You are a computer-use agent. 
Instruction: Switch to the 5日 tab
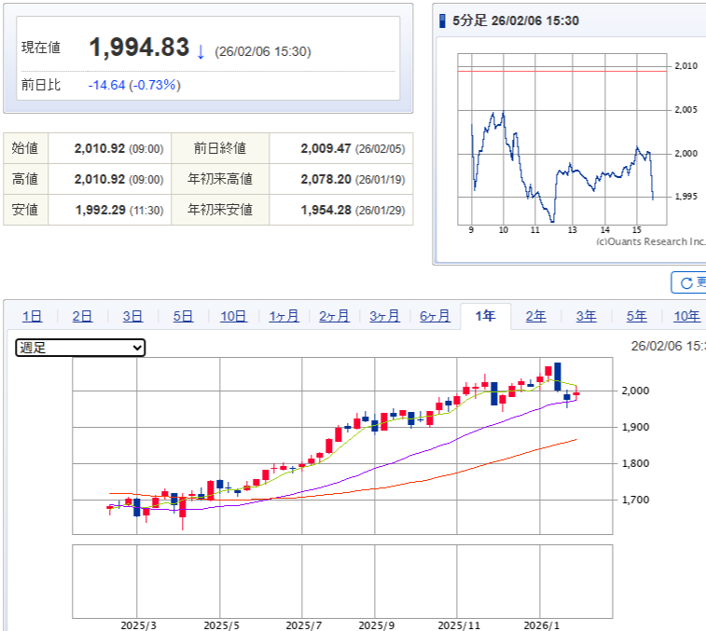(x=183, y=316)
